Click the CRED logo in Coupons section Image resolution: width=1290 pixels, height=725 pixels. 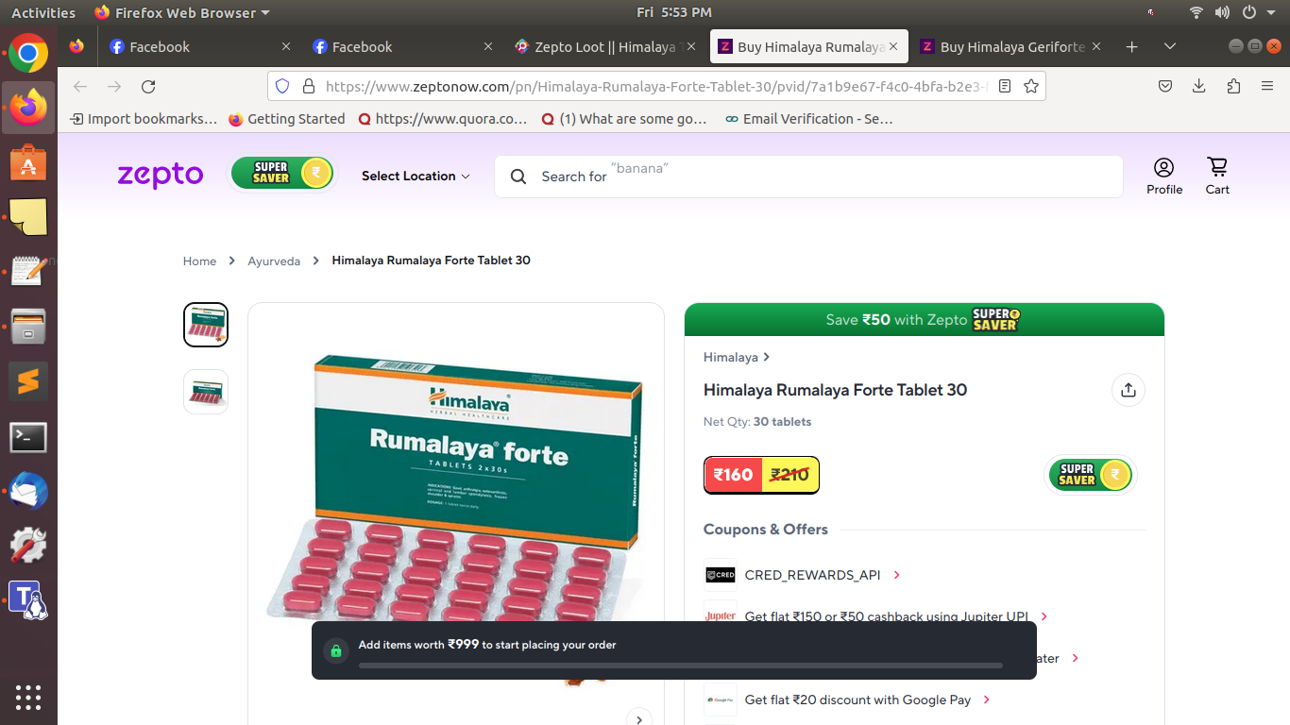coord(721,574)
